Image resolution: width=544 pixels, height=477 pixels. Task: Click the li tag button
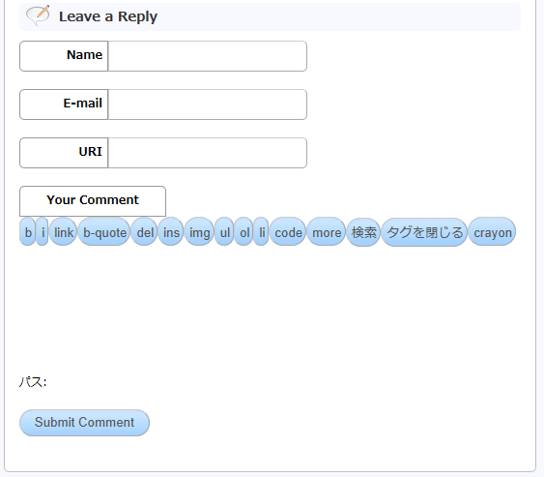point(261,231)
